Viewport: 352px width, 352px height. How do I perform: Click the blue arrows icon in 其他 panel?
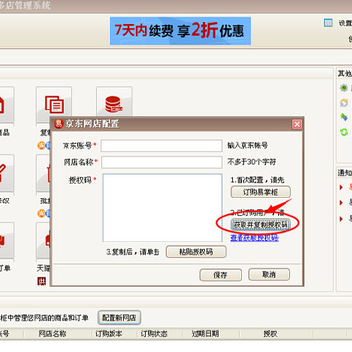tap(344, 117)
